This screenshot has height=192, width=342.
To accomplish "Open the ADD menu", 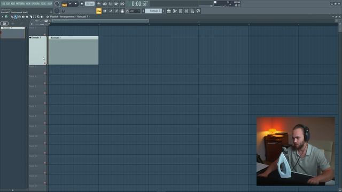I will pos(13,4).
